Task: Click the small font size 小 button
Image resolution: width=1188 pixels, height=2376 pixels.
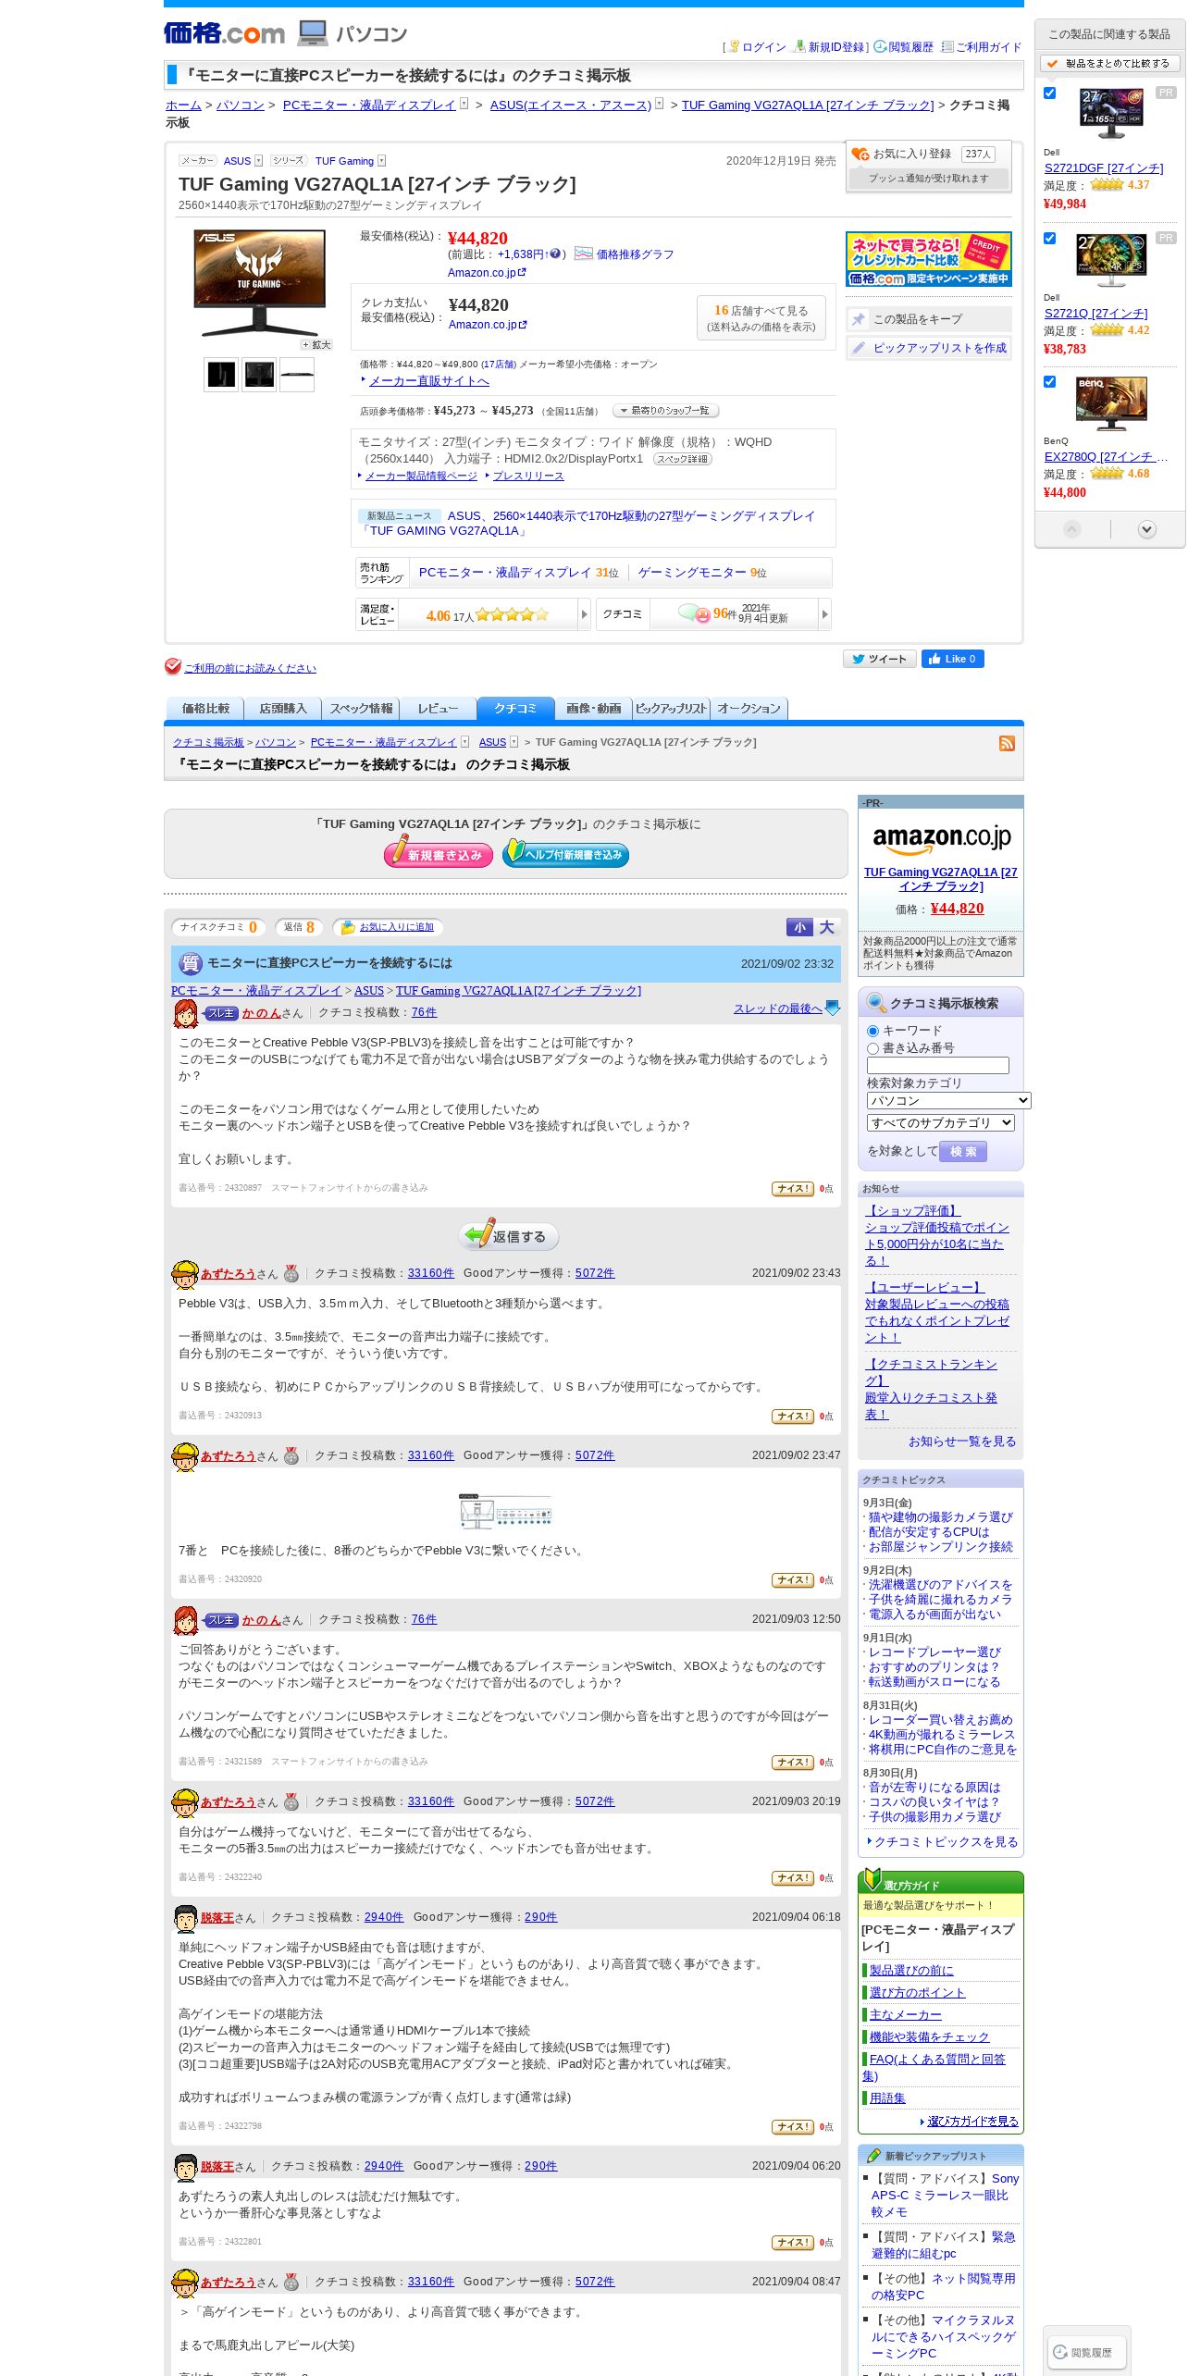Action: tap(800, 927)
